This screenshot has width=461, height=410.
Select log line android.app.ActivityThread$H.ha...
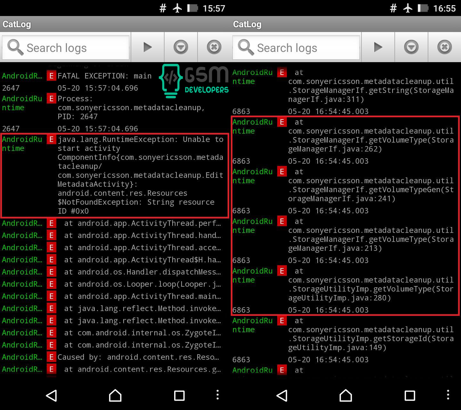tap(115, 260)
